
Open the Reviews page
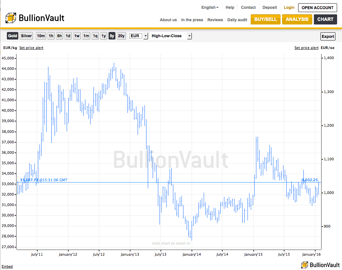click(215, 20)
